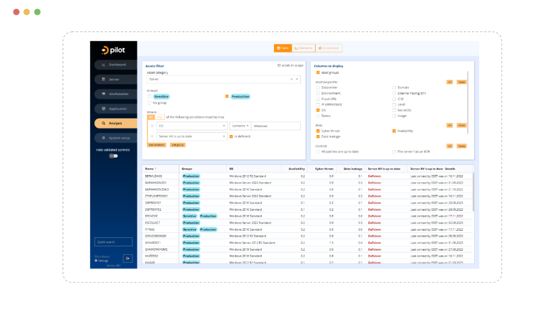Clear the Server asset category selection

(291, 79)
